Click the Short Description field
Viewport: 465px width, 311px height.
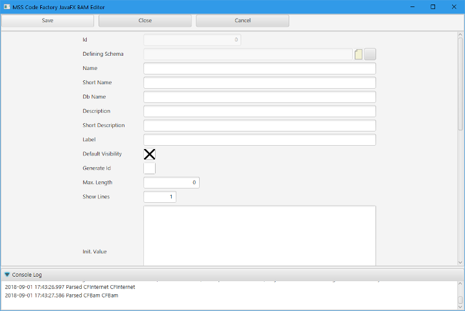pyautogui.click(x=259, y=126)
